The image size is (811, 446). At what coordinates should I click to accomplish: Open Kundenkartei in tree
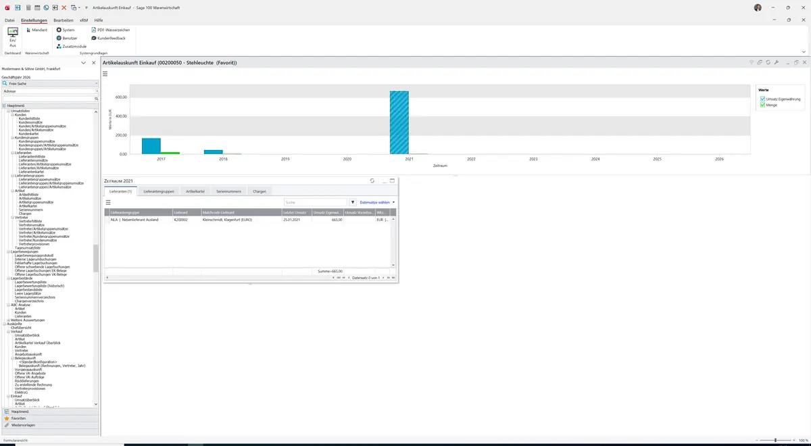pos(28,134)
